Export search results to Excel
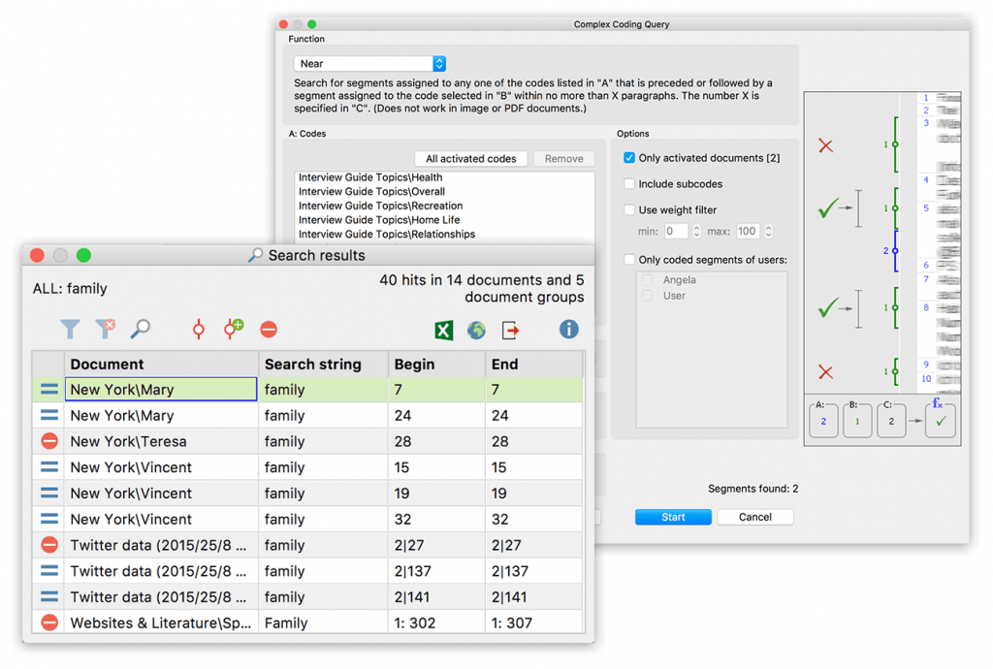The height and width of the screenshot is (669, 993). 444,331
